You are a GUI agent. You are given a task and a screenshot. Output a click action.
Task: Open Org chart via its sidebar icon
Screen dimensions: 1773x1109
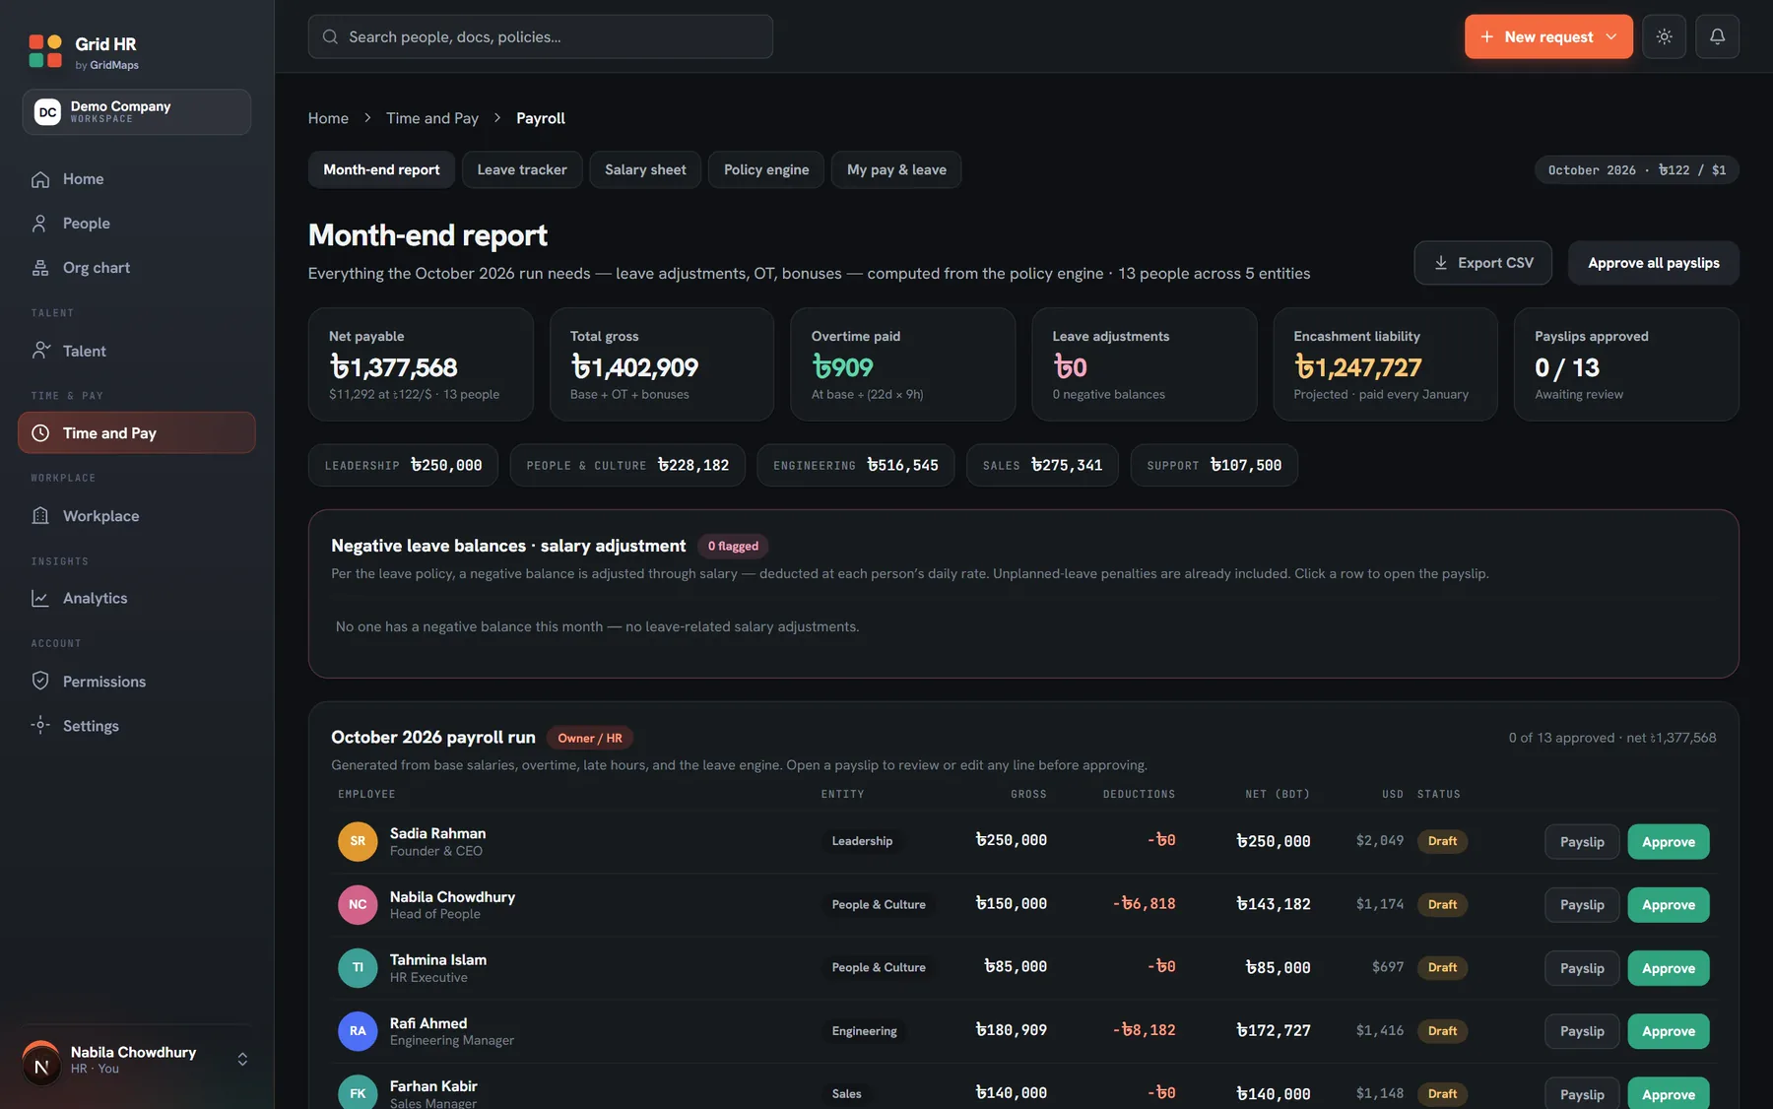click(40, 268)
